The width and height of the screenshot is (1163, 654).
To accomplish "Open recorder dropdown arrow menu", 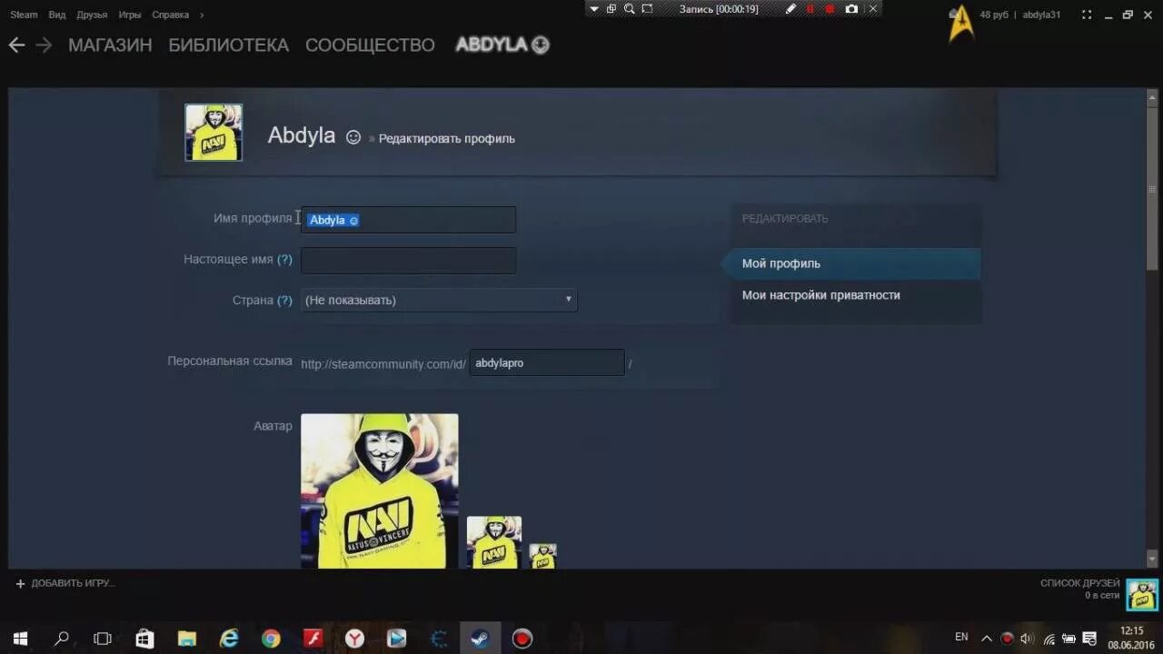I will [593, 9].
